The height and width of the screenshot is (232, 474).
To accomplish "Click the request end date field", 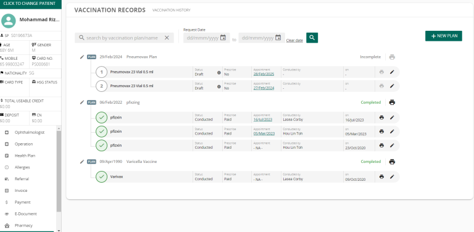I will (262, 38).
